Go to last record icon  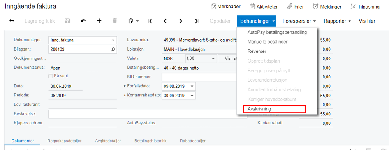[x=197, y=21]
